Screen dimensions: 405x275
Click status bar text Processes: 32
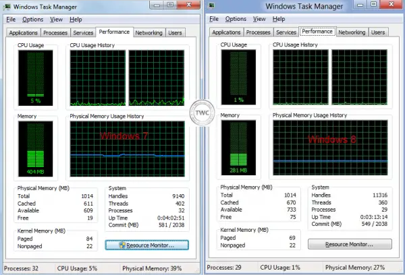pos(21,268)
